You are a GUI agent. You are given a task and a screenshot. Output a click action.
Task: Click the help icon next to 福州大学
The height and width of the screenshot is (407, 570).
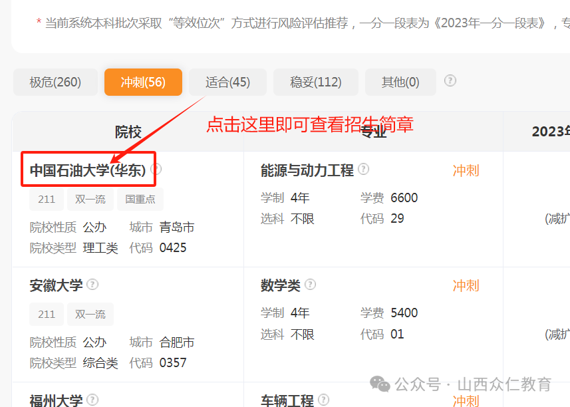[92, 400]
